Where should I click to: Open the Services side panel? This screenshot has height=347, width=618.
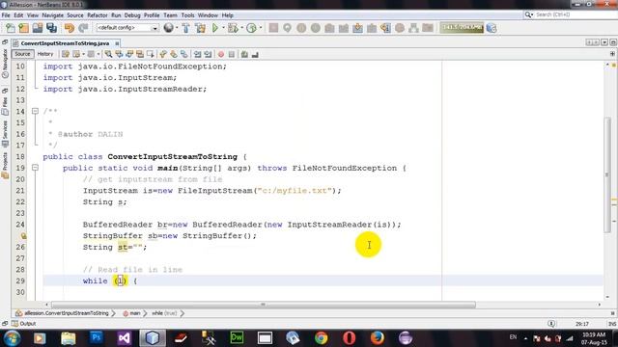5,134
